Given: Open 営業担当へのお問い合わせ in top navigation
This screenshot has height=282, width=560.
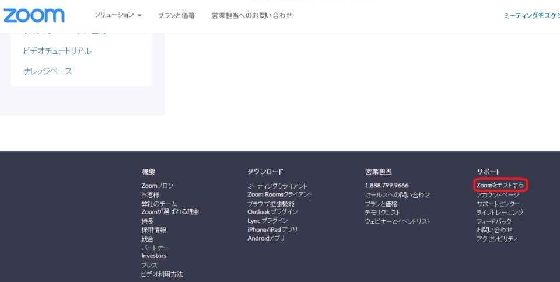Looking at the screenshot, I should point(252,16).
